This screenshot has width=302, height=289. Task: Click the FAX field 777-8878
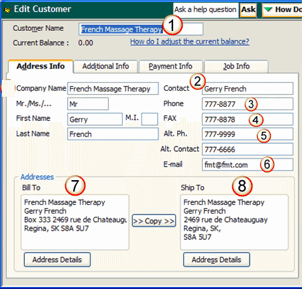coord(248,119)
